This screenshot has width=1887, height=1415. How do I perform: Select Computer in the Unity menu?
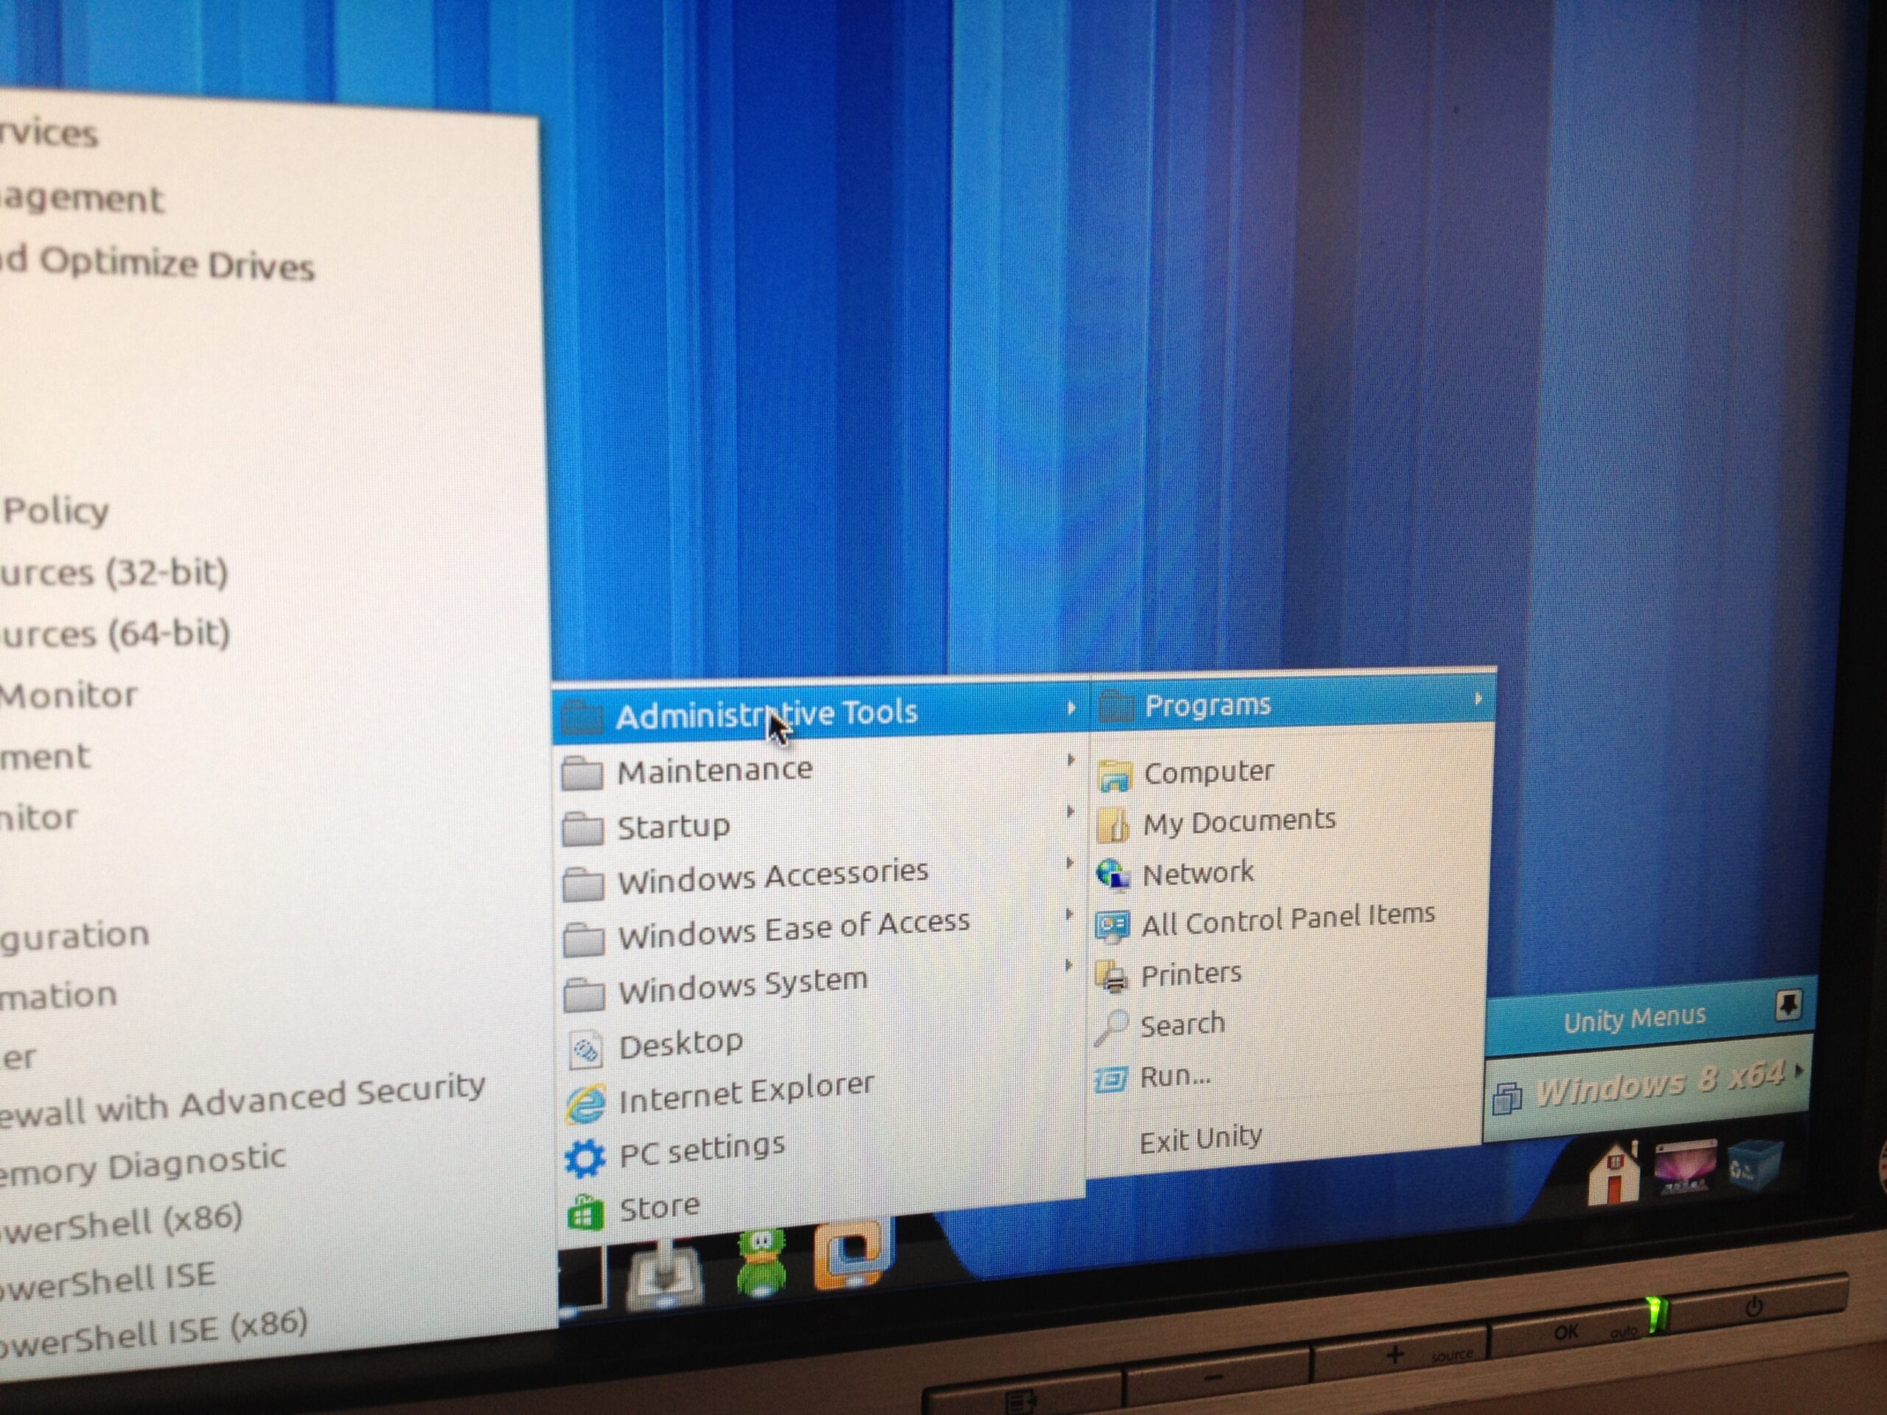tap(1291, 771)
